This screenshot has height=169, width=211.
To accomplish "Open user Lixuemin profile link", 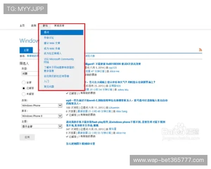I will tap(114, 107).
